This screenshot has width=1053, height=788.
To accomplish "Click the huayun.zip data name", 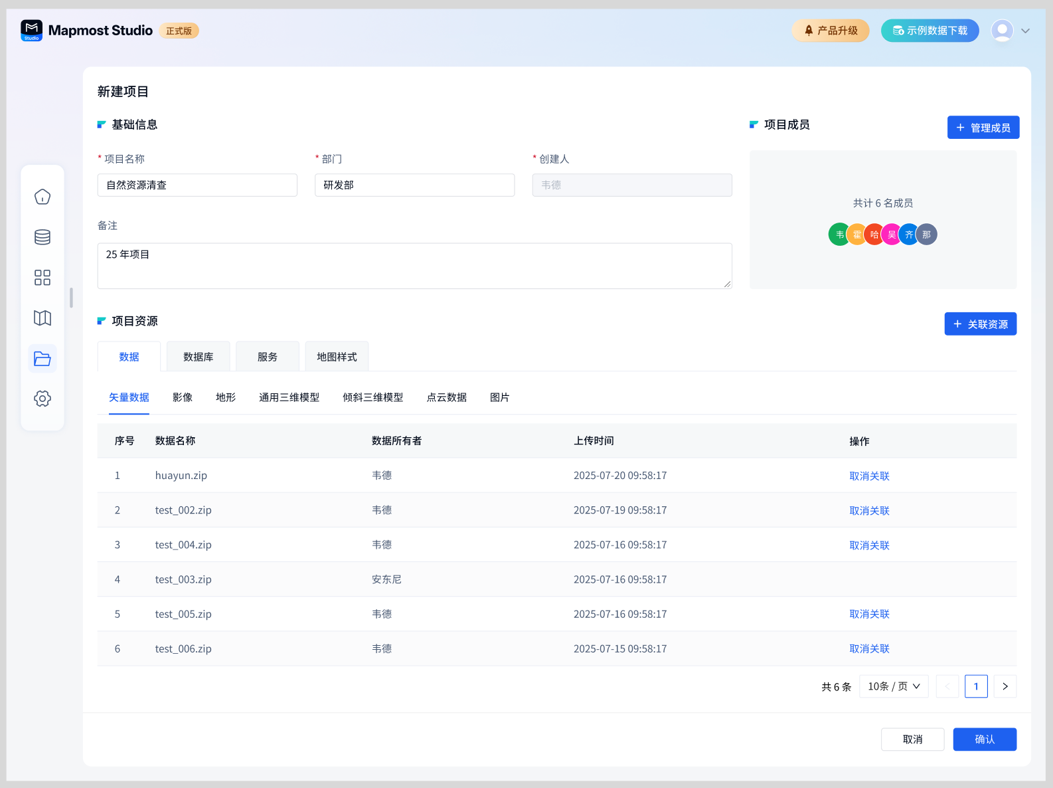I will pos(181,476).
